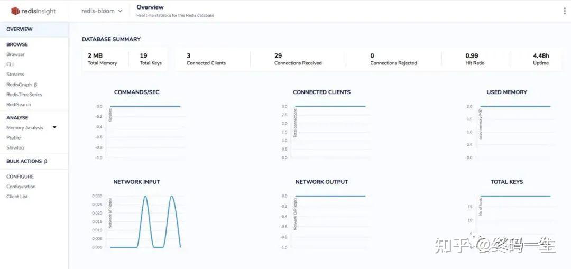This screenshot has height=269, width=571.
Task: Open the redis-bloom database dropdown
Action: (102, 11)
